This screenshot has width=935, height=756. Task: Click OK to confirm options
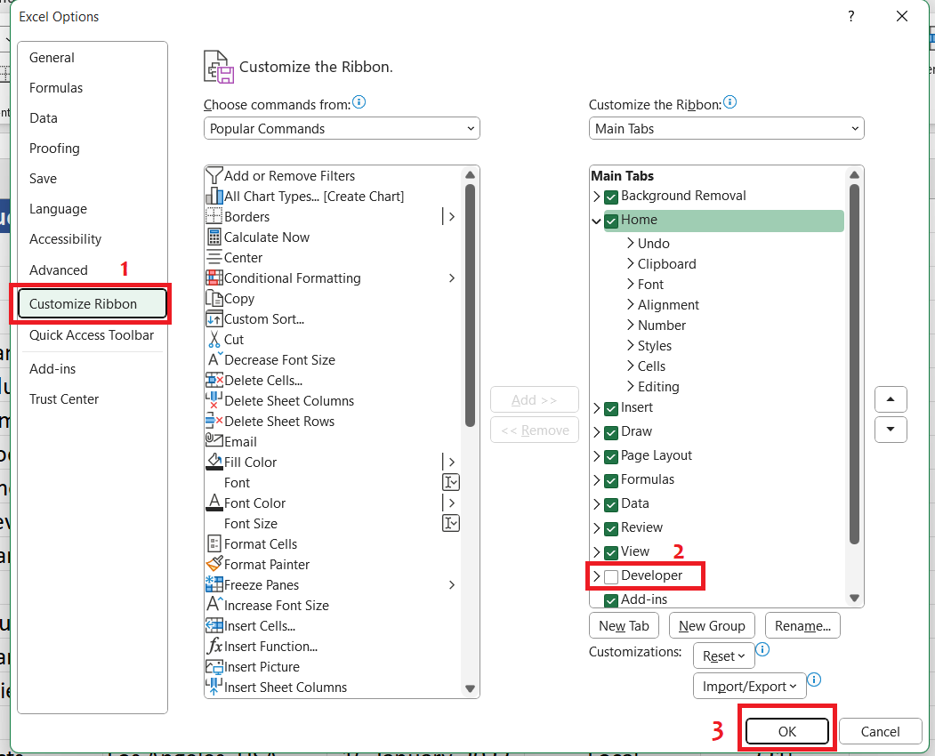coord(786,731)
